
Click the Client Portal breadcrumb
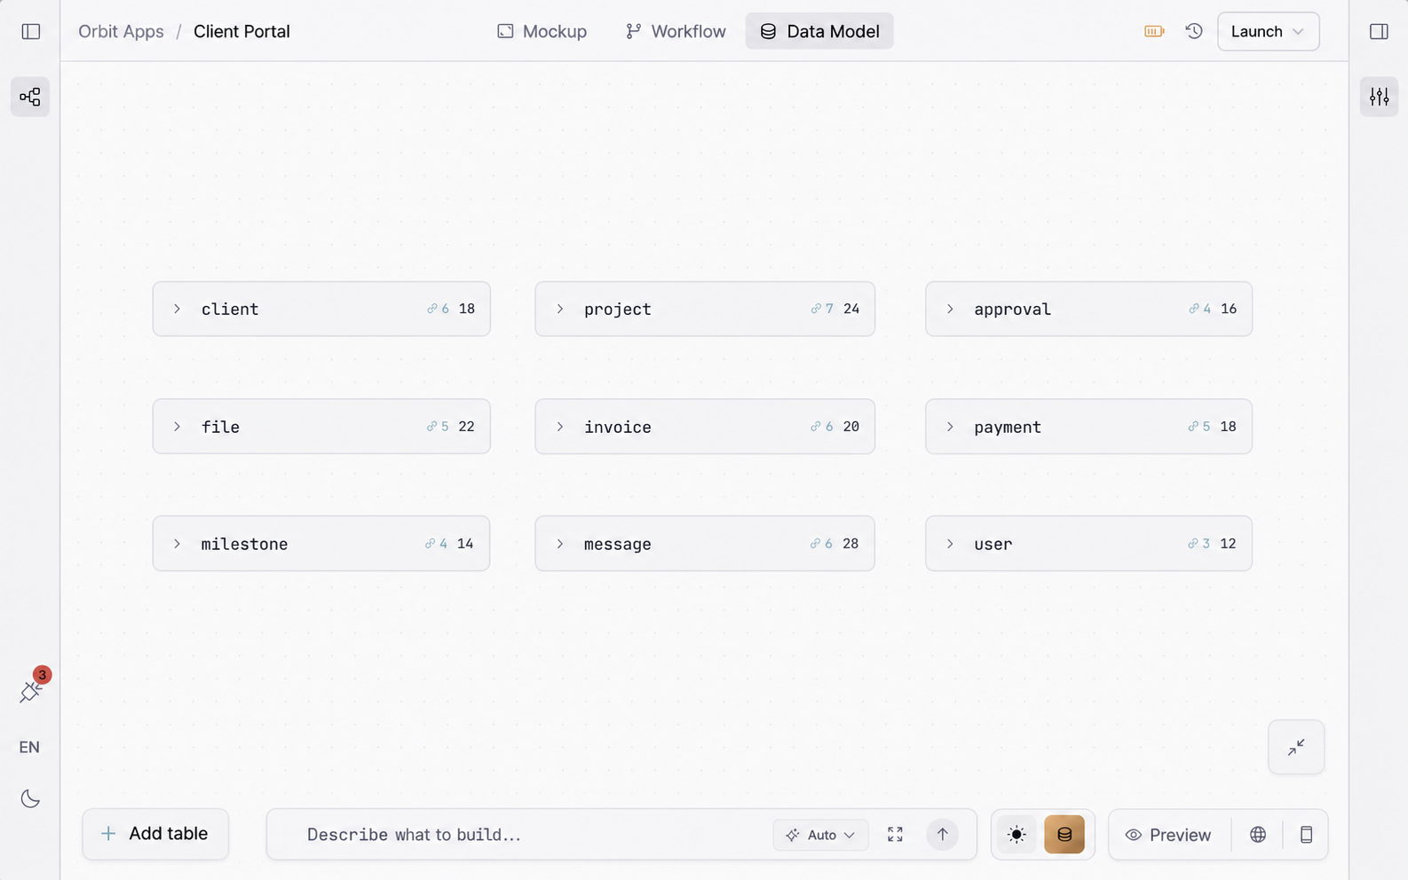[x=241, y=31]
